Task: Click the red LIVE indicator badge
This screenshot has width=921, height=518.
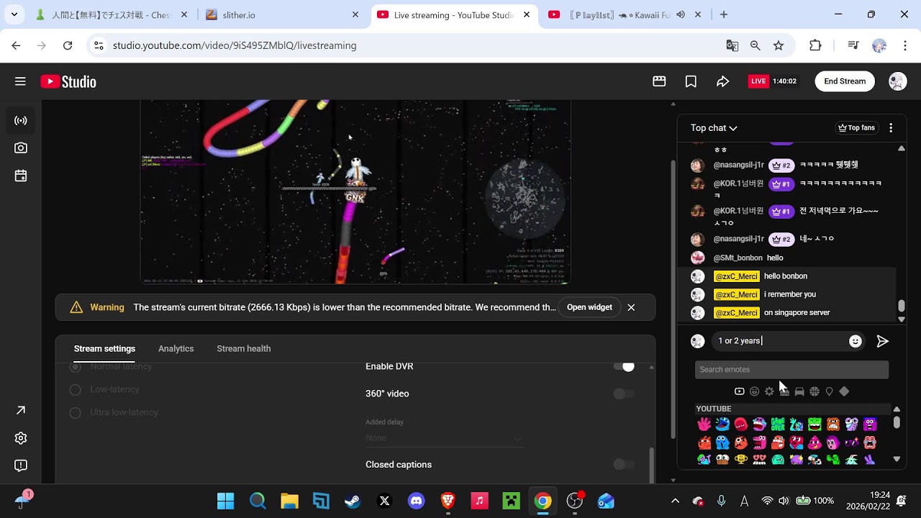Action: pos(758,81)
